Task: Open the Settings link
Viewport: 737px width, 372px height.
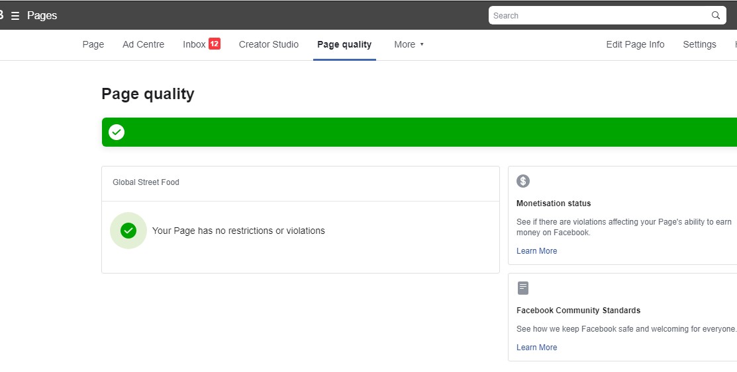Action: click(x=699, y=44)
